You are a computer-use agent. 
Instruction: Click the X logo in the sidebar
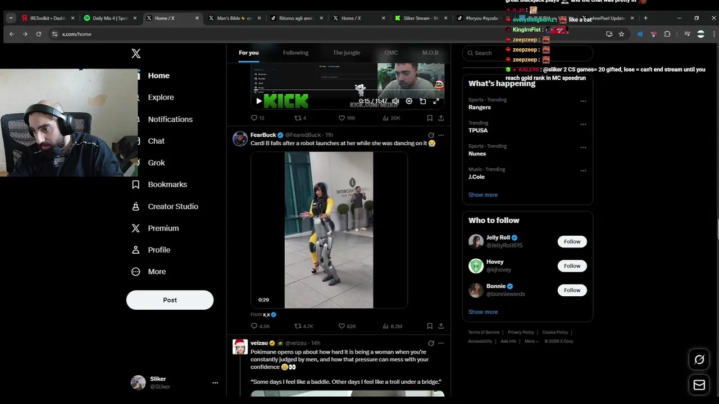pyautogui.click(x=136, y=53)
